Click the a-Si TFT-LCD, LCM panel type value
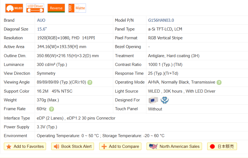The height and width of the screenshot is (158, 248). [165, 29]
